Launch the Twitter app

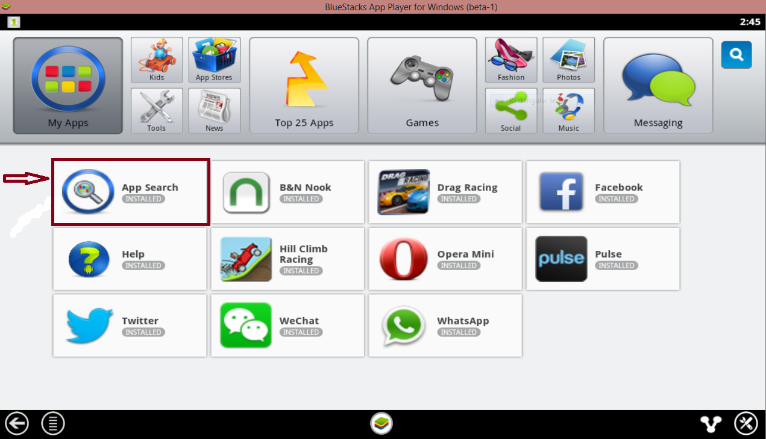coord(130,326)
